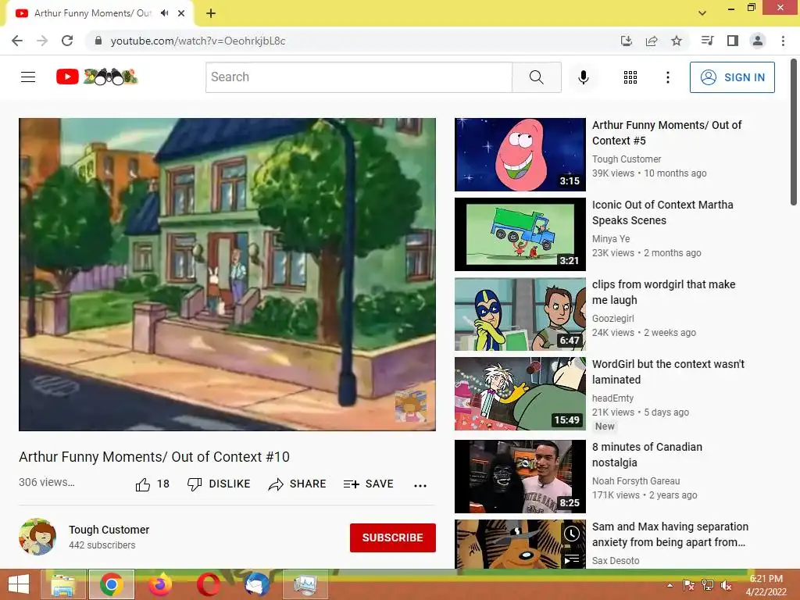
Task: Add Sam and Max video to queue
Action: pos(571,559)
